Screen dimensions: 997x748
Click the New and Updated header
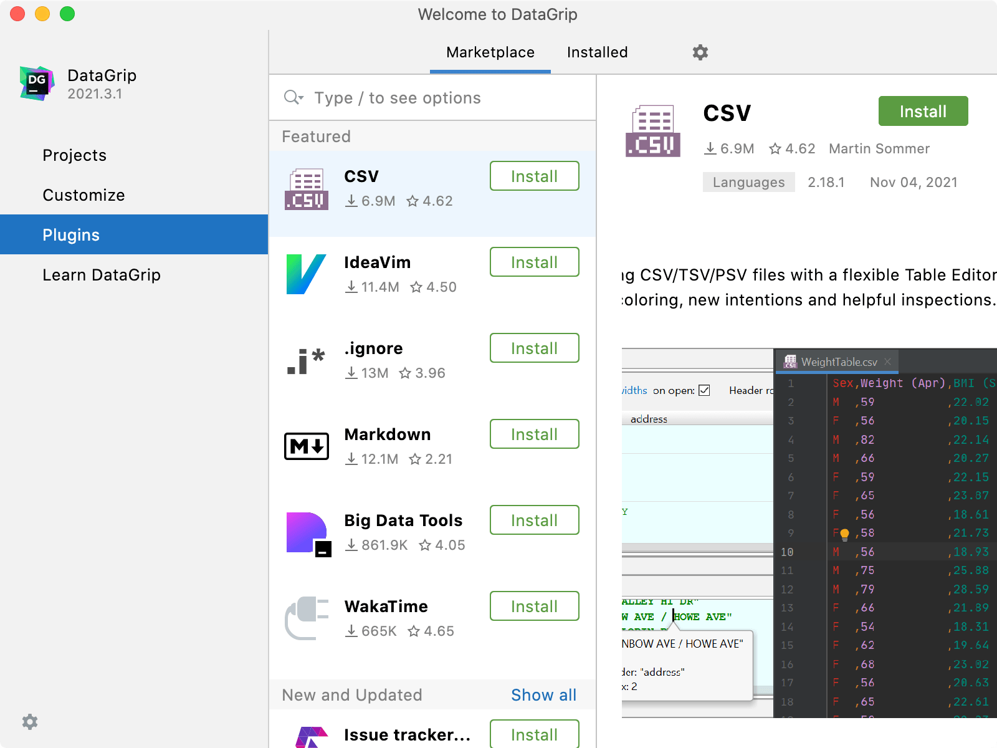(x=352, y=695)
